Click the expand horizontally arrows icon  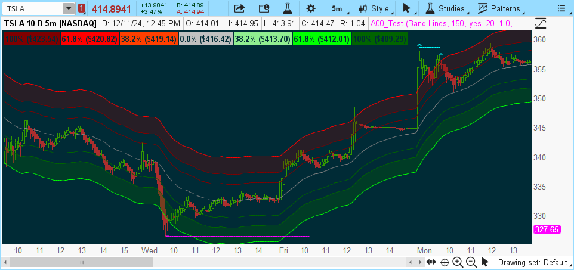tap(431, 262)
